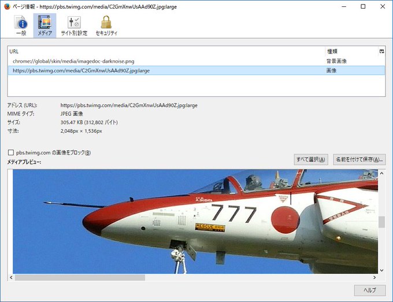Click the ヘルプ (Help) button
The width and height of the screenshot is (393, 302).
(370, 290)
